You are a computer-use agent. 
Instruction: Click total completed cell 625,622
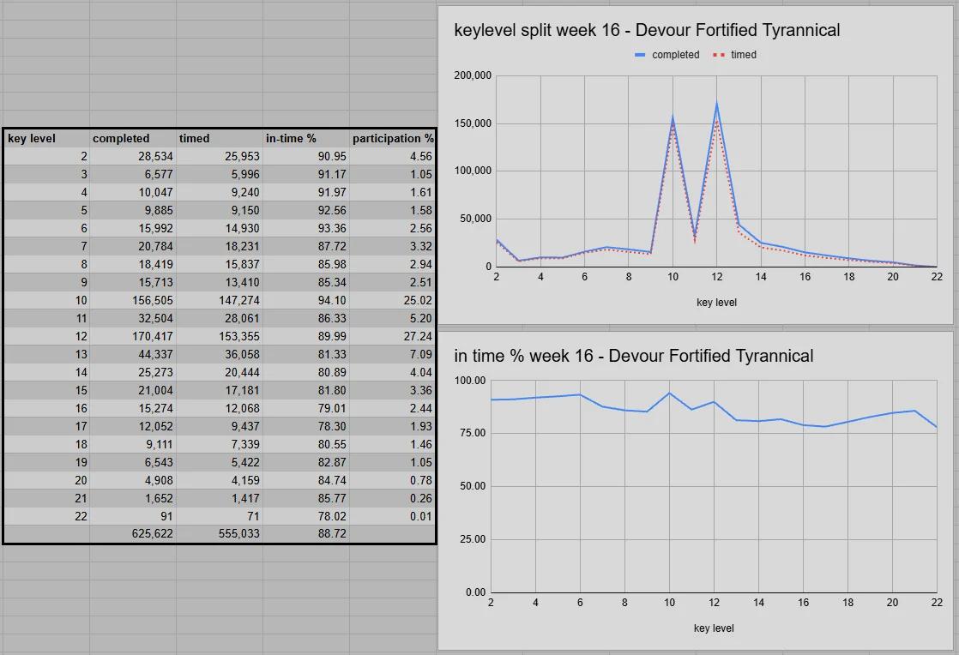pyautogui.click(x=133, y=533)
